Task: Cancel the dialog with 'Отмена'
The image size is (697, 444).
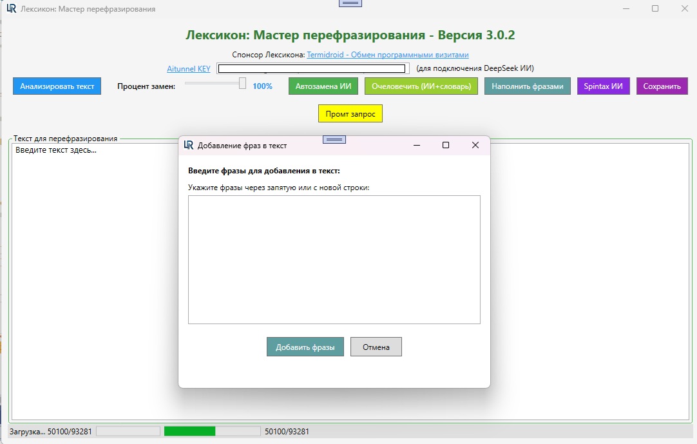Action: point(376,347)
